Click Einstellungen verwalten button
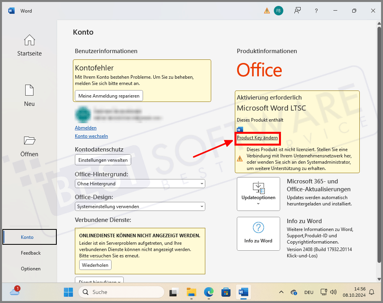Screen dimensions: 383x303 103,160
